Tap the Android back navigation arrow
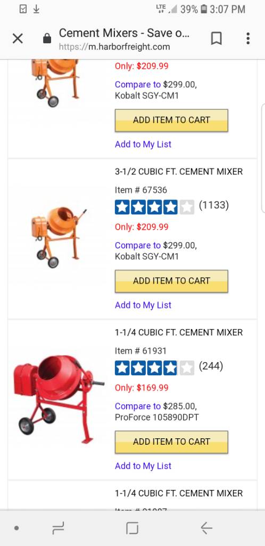 coord(206,528)
